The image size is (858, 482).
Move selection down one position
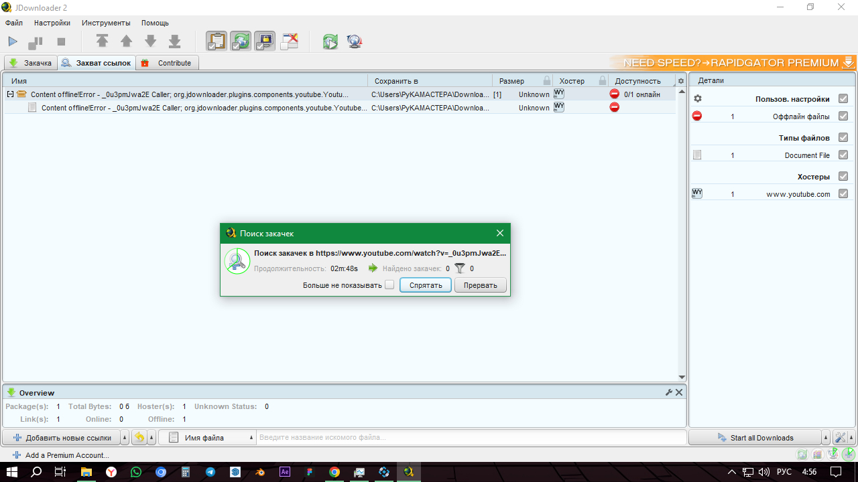[151, 42]
